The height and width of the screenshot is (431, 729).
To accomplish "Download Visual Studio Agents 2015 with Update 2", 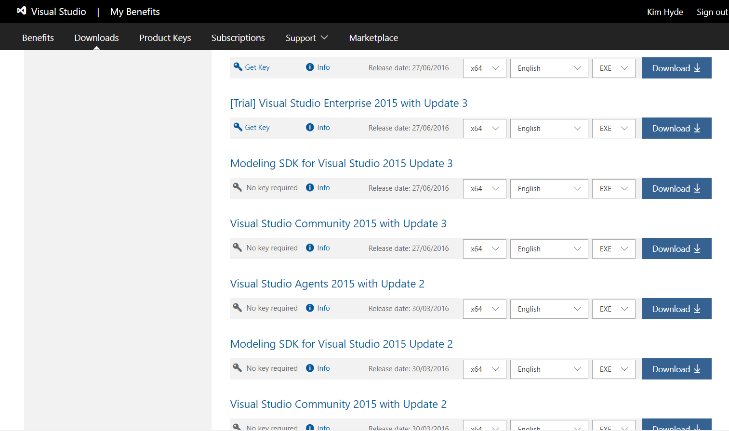I will click(x=676, y=309).
